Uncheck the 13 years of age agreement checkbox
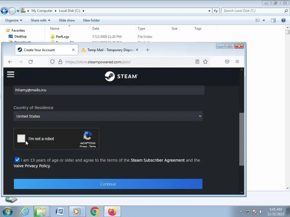The width and height of the screenshot is (290, 217). point(17,160)
